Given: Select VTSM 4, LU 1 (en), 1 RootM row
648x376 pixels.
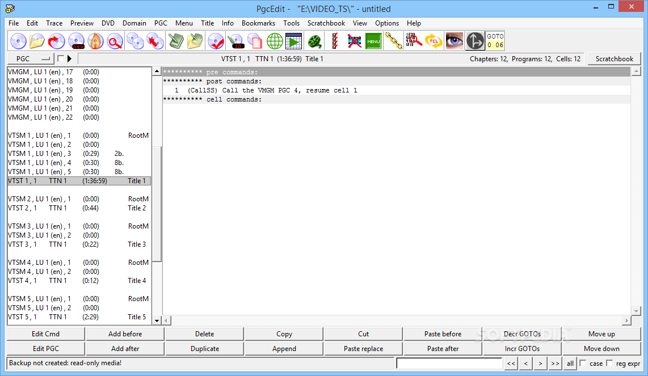Looking at the screenshot, I should tap(79, 263).
